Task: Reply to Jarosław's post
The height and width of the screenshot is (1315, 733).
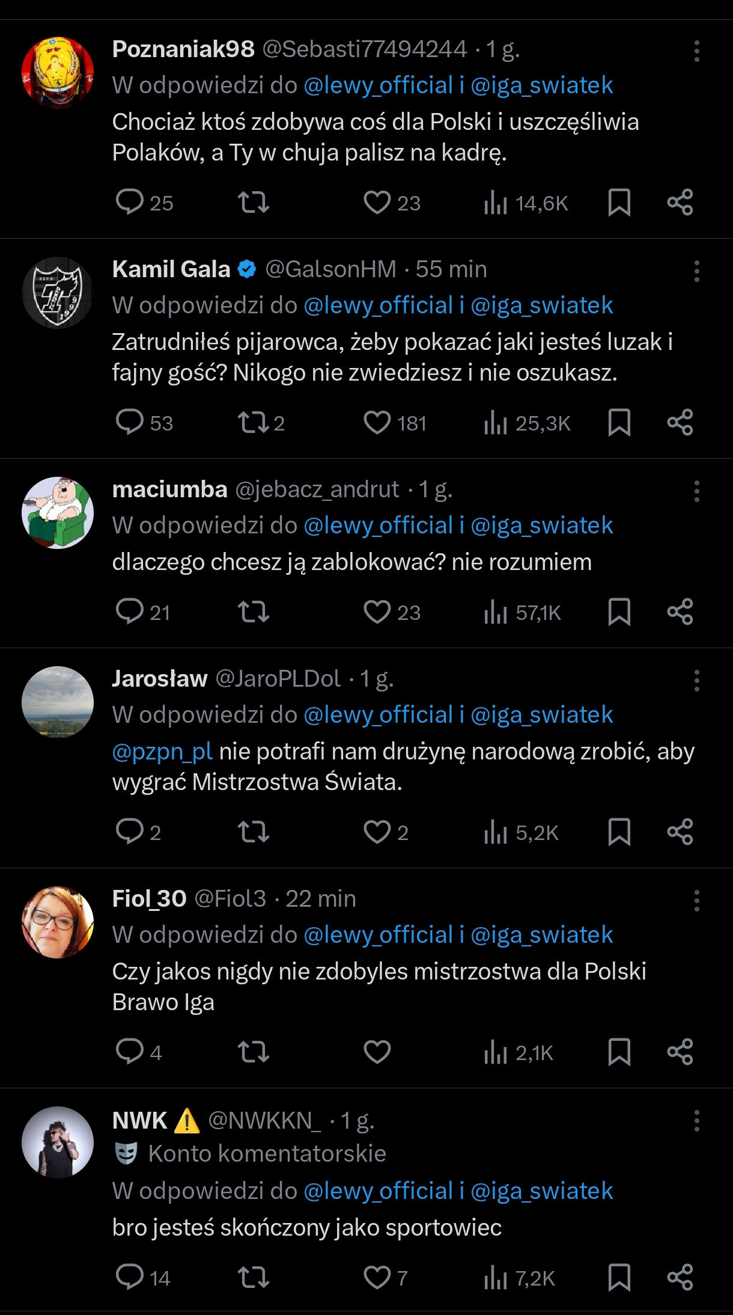Action: click(129, 832)
